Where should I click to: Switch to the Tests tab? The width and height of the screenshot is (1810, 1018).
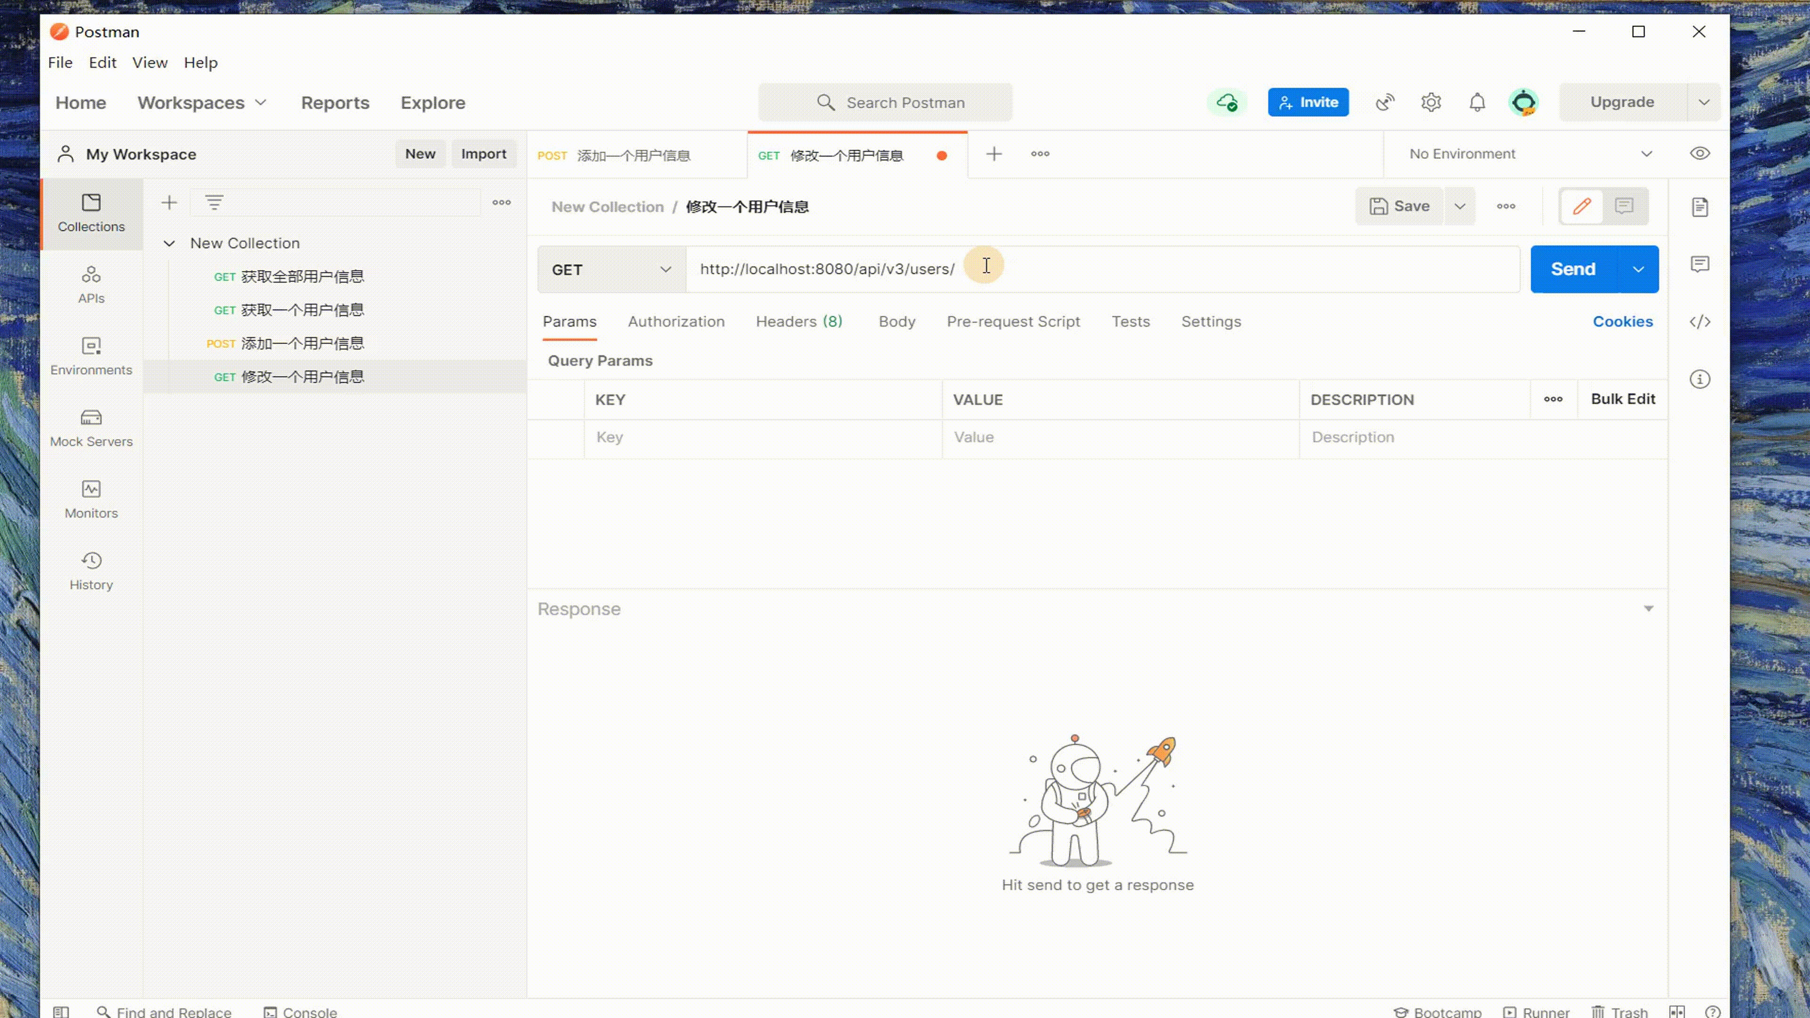tap(1131, 321)
